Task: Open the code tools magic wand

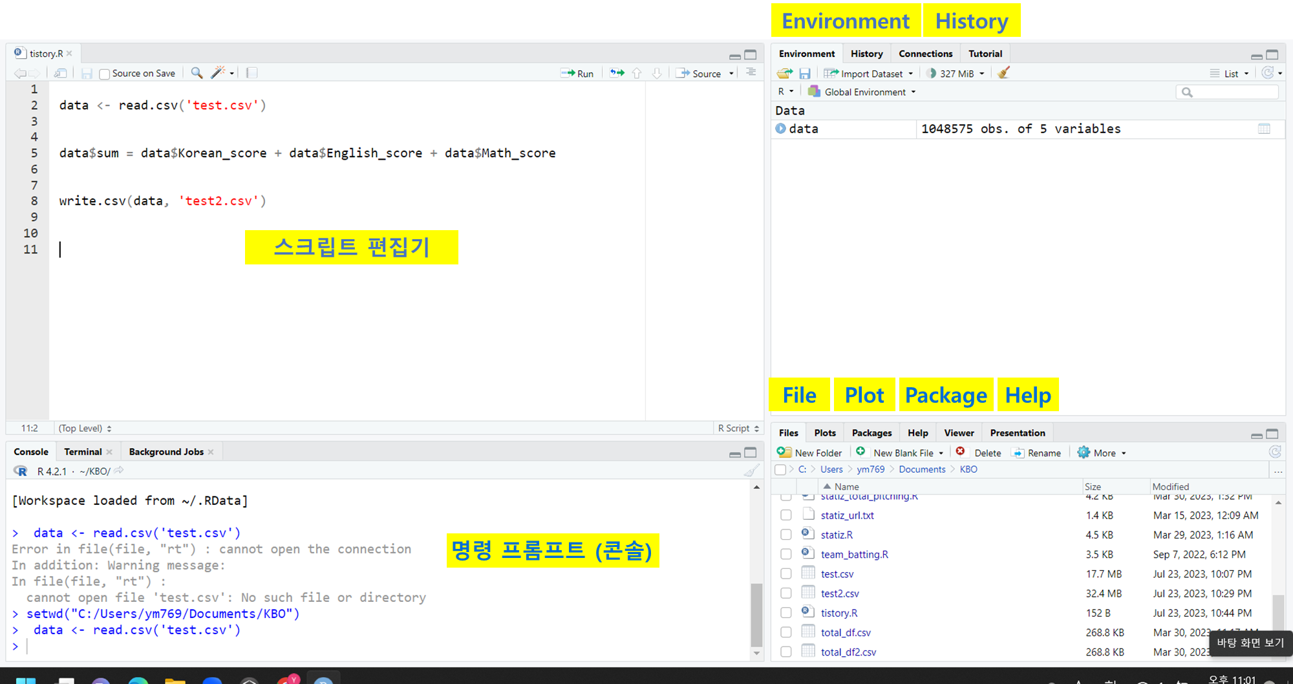Action: pos(219,73)
